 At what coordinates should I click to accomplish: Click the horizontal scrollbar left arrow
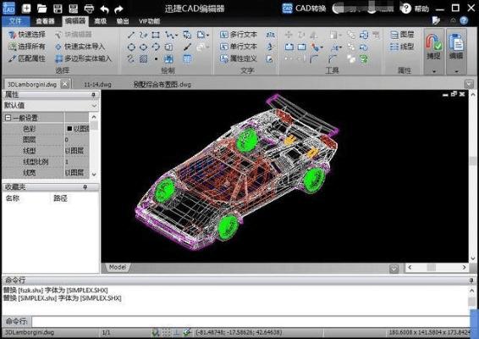pos(410,268)
